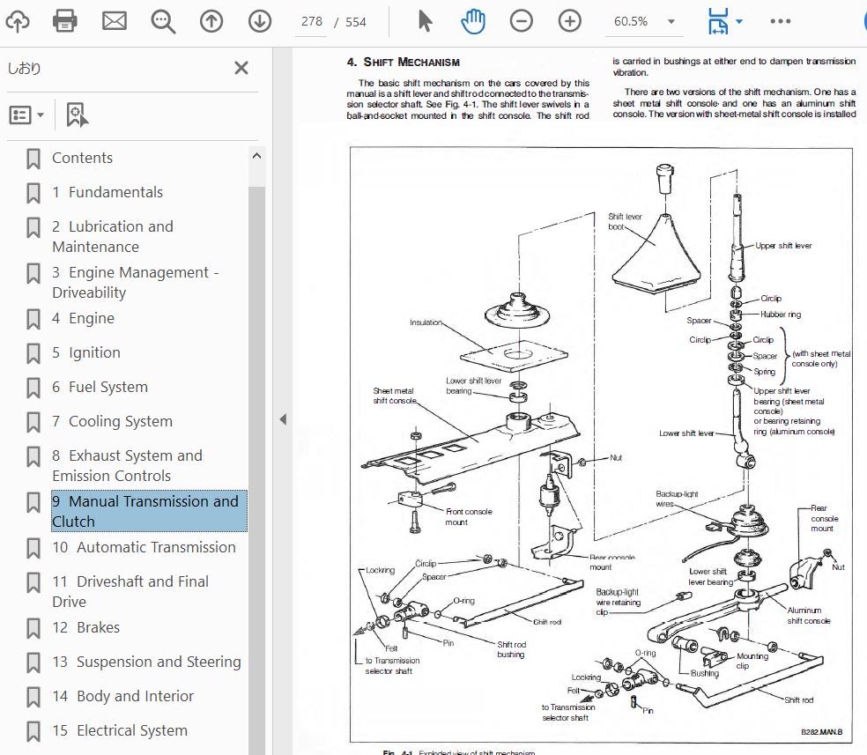Click bookmark icon beside 7 Cooling System
The width and height of the screenshot is (867, 755).
(x=33, y=422)
